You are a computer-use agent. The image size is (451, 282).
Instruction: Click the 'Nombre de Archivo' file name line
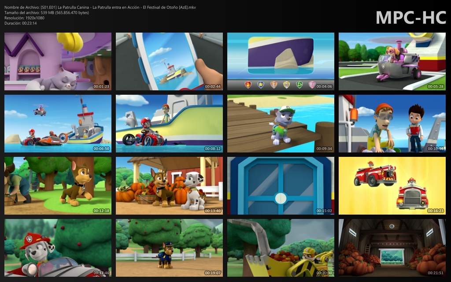pos(100,7)
